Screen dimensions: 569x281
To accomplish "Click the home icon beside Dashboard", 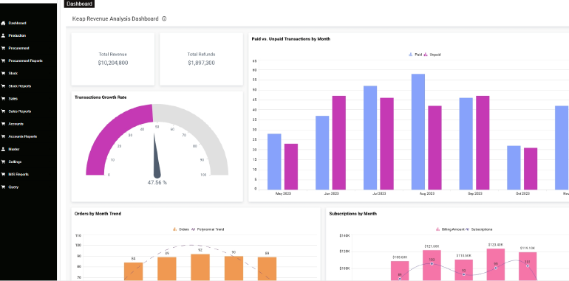I will pos(3,23).
